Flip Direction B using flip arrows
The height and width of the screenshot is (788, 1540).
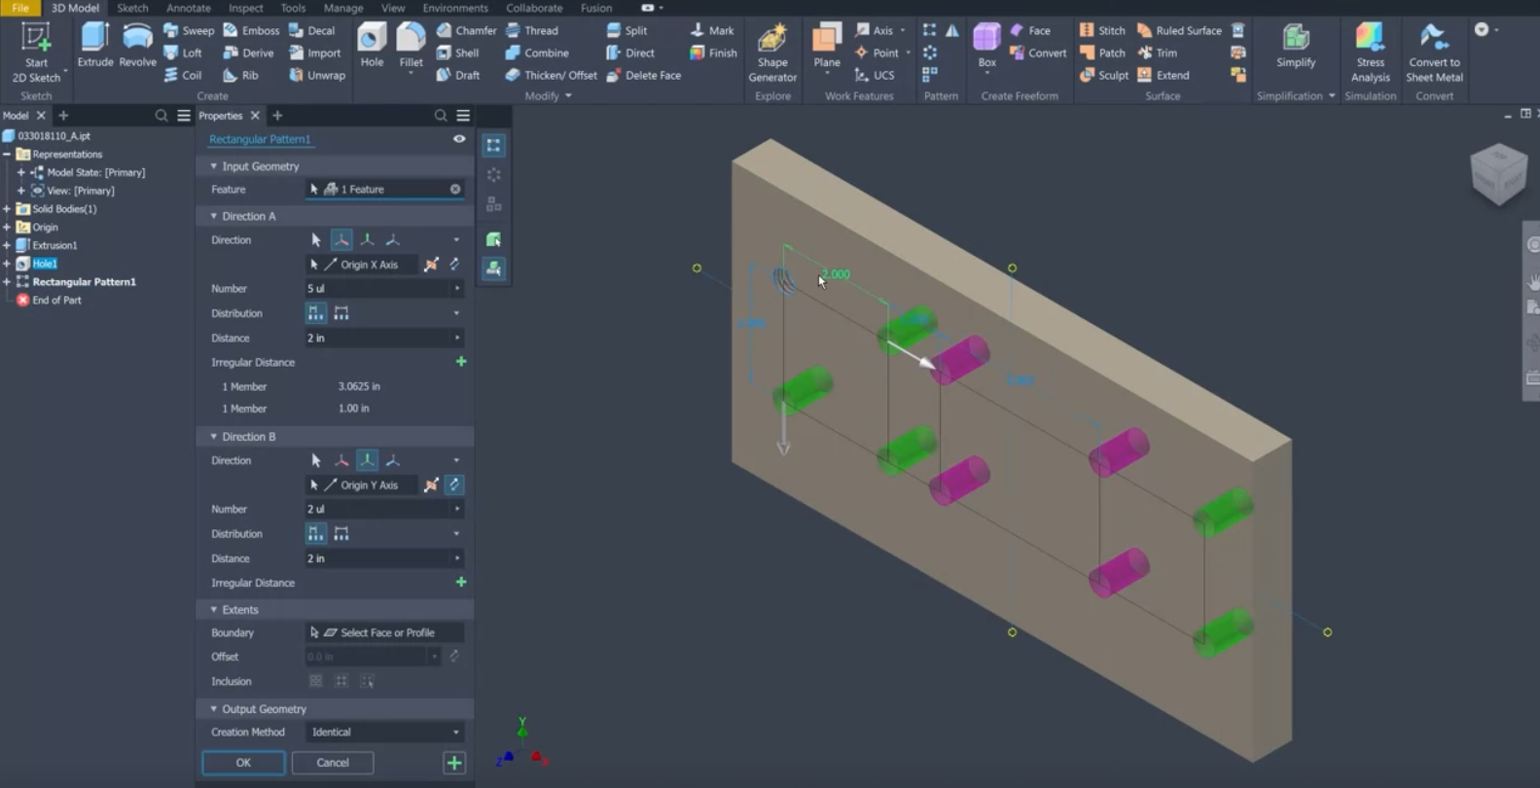454,484
